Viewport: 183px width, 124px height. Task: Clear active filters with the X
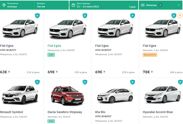click(x=178, y=5)
